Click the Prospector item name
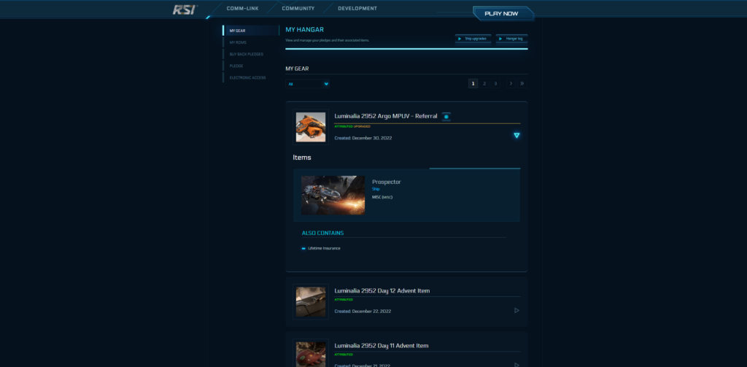 click(x=387, y=182)
